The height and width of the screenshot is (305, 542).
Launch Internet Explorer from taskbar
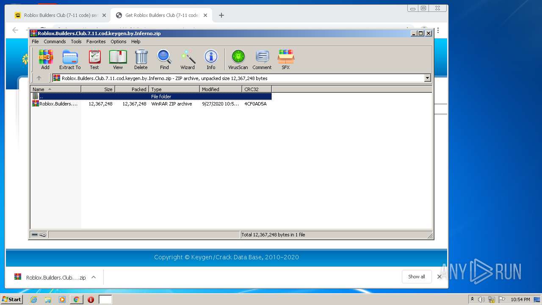pyautogui.click(x=33, y=299)
